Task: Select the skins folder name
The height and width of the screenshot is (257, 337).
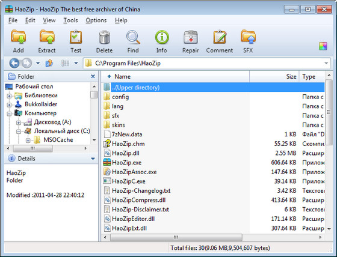Action: point(119,125)
